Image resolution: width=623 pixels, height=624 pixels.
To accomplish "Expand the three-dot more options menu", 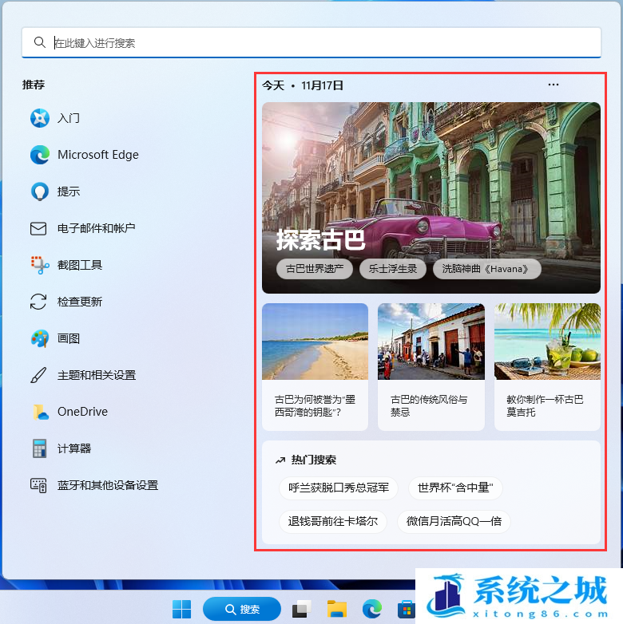I will point(554,85).
